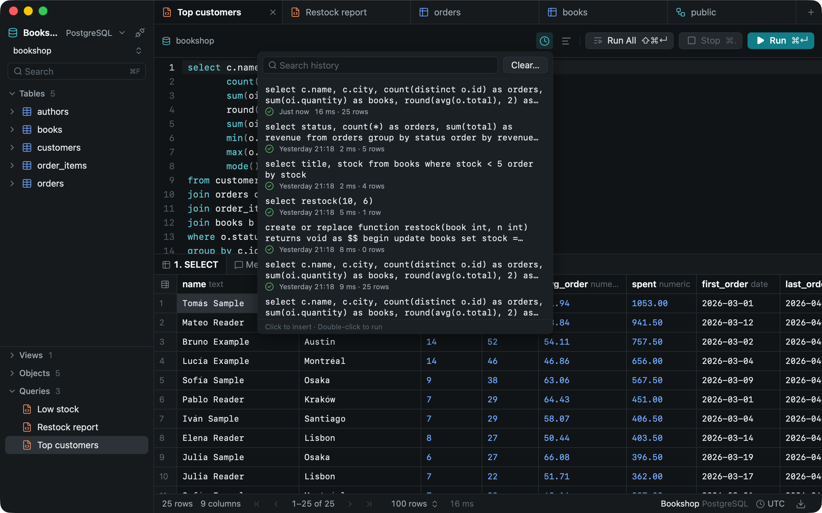The width and height of the screenshot is (822, 513).
Task: Open a new tab with plus icon
Action: click(x=811, y=12)
